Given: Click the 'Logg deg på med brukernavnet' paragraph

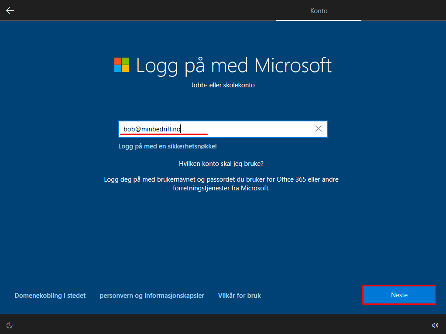Looking at the screenshot, I should coord(221,184).
